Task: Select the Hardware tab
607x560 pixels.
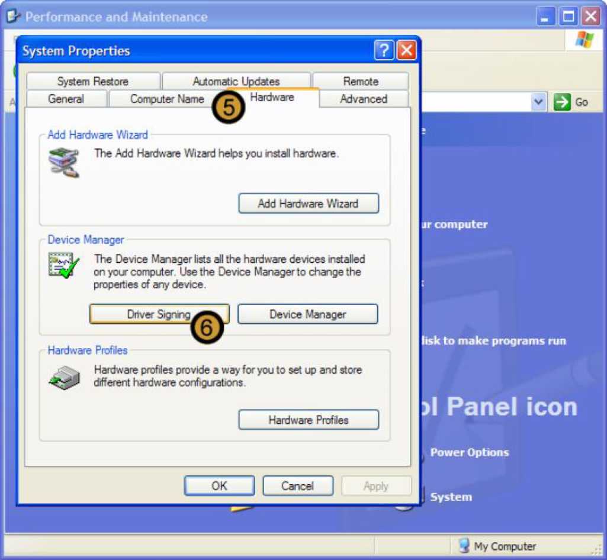Action: (272, 98)
